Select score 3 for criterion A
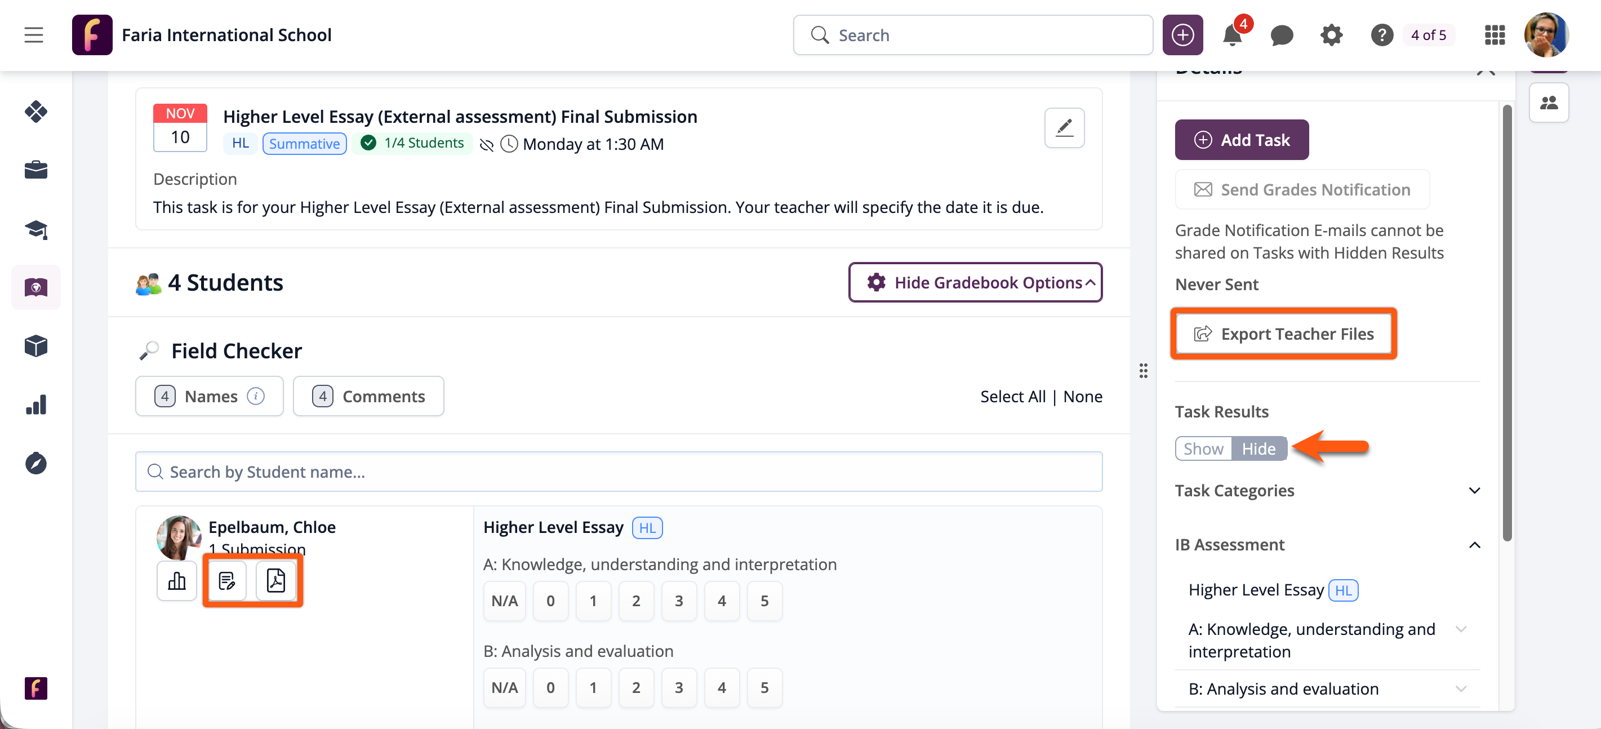The width and height of the screenshot is (1601, 729). click(x=679, y=601)
